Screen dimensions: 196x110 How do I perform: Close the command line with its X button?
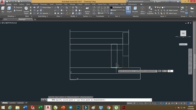pos(43,100)
